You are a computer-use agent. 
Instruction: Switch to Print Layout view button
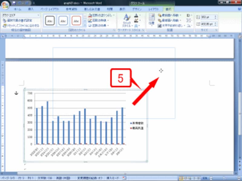tap(181, 178)
